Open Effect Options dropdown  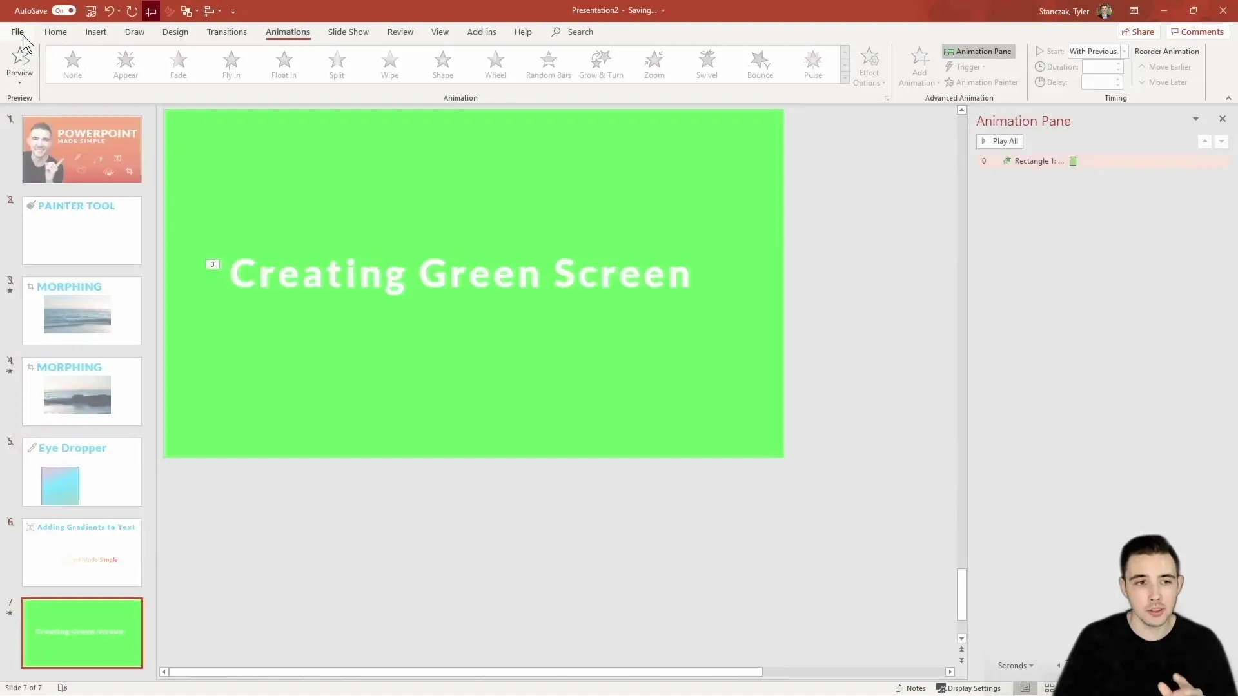click(x=869, y=67)
